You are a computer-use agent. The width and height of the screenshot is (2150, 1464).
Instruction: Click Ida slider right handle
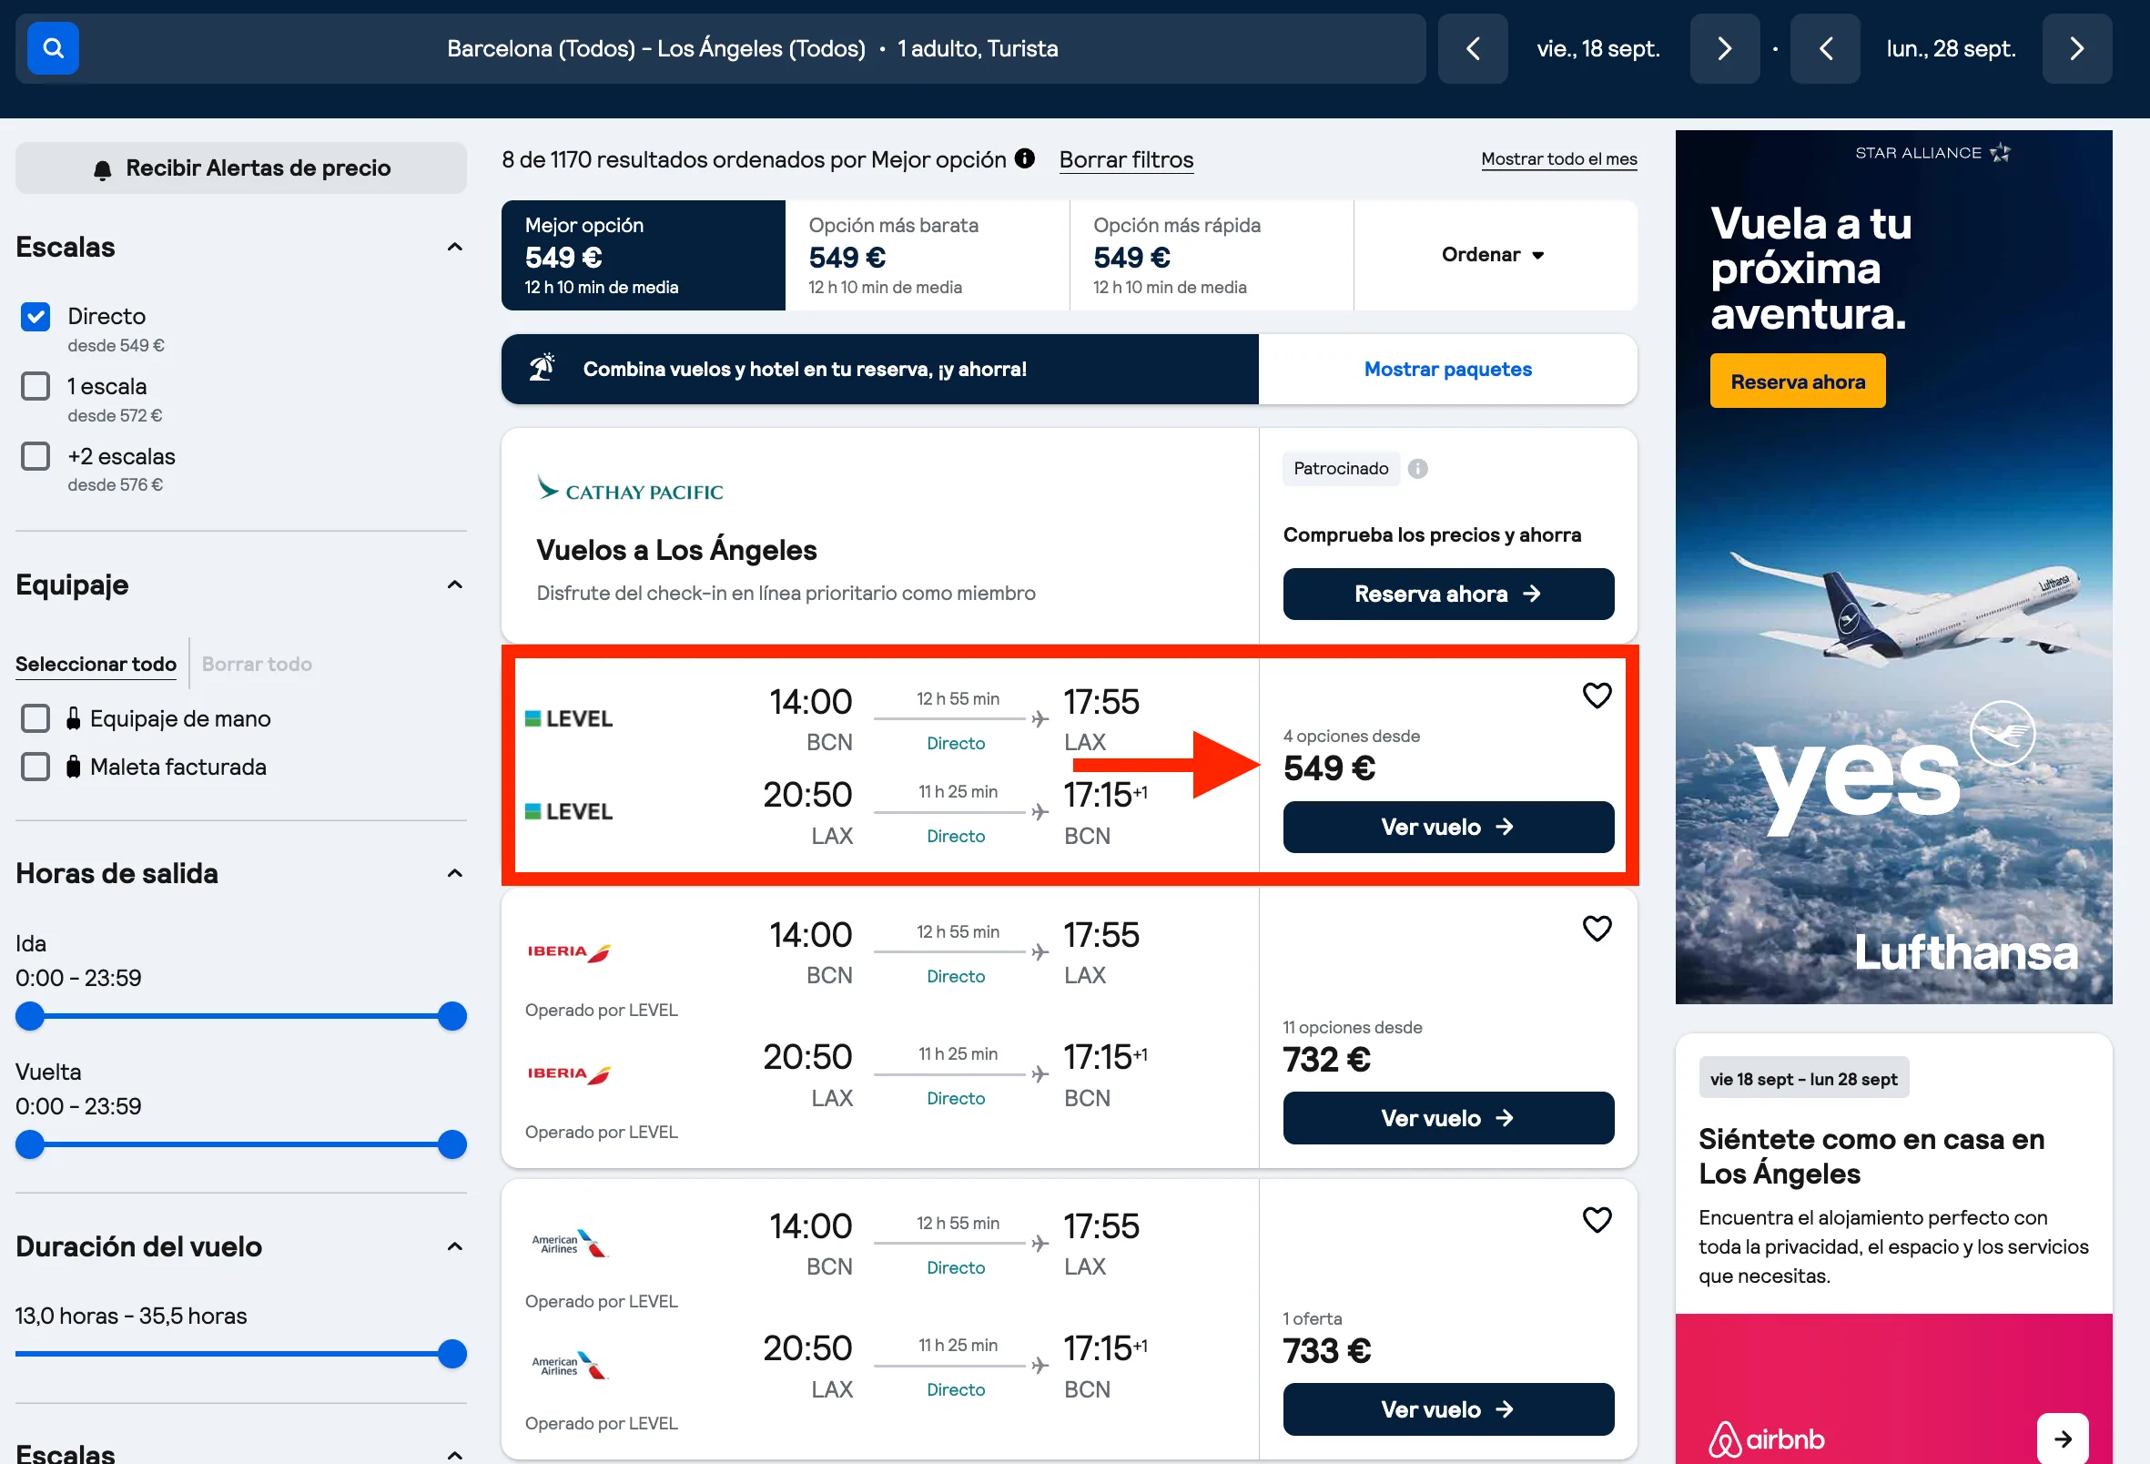(x=452, y=1015)
